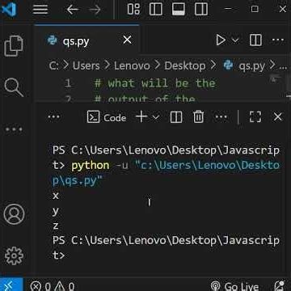Screen dimensions: 291x291
Task: Open the errors and warnings status item
Action: tap(53, 286)
